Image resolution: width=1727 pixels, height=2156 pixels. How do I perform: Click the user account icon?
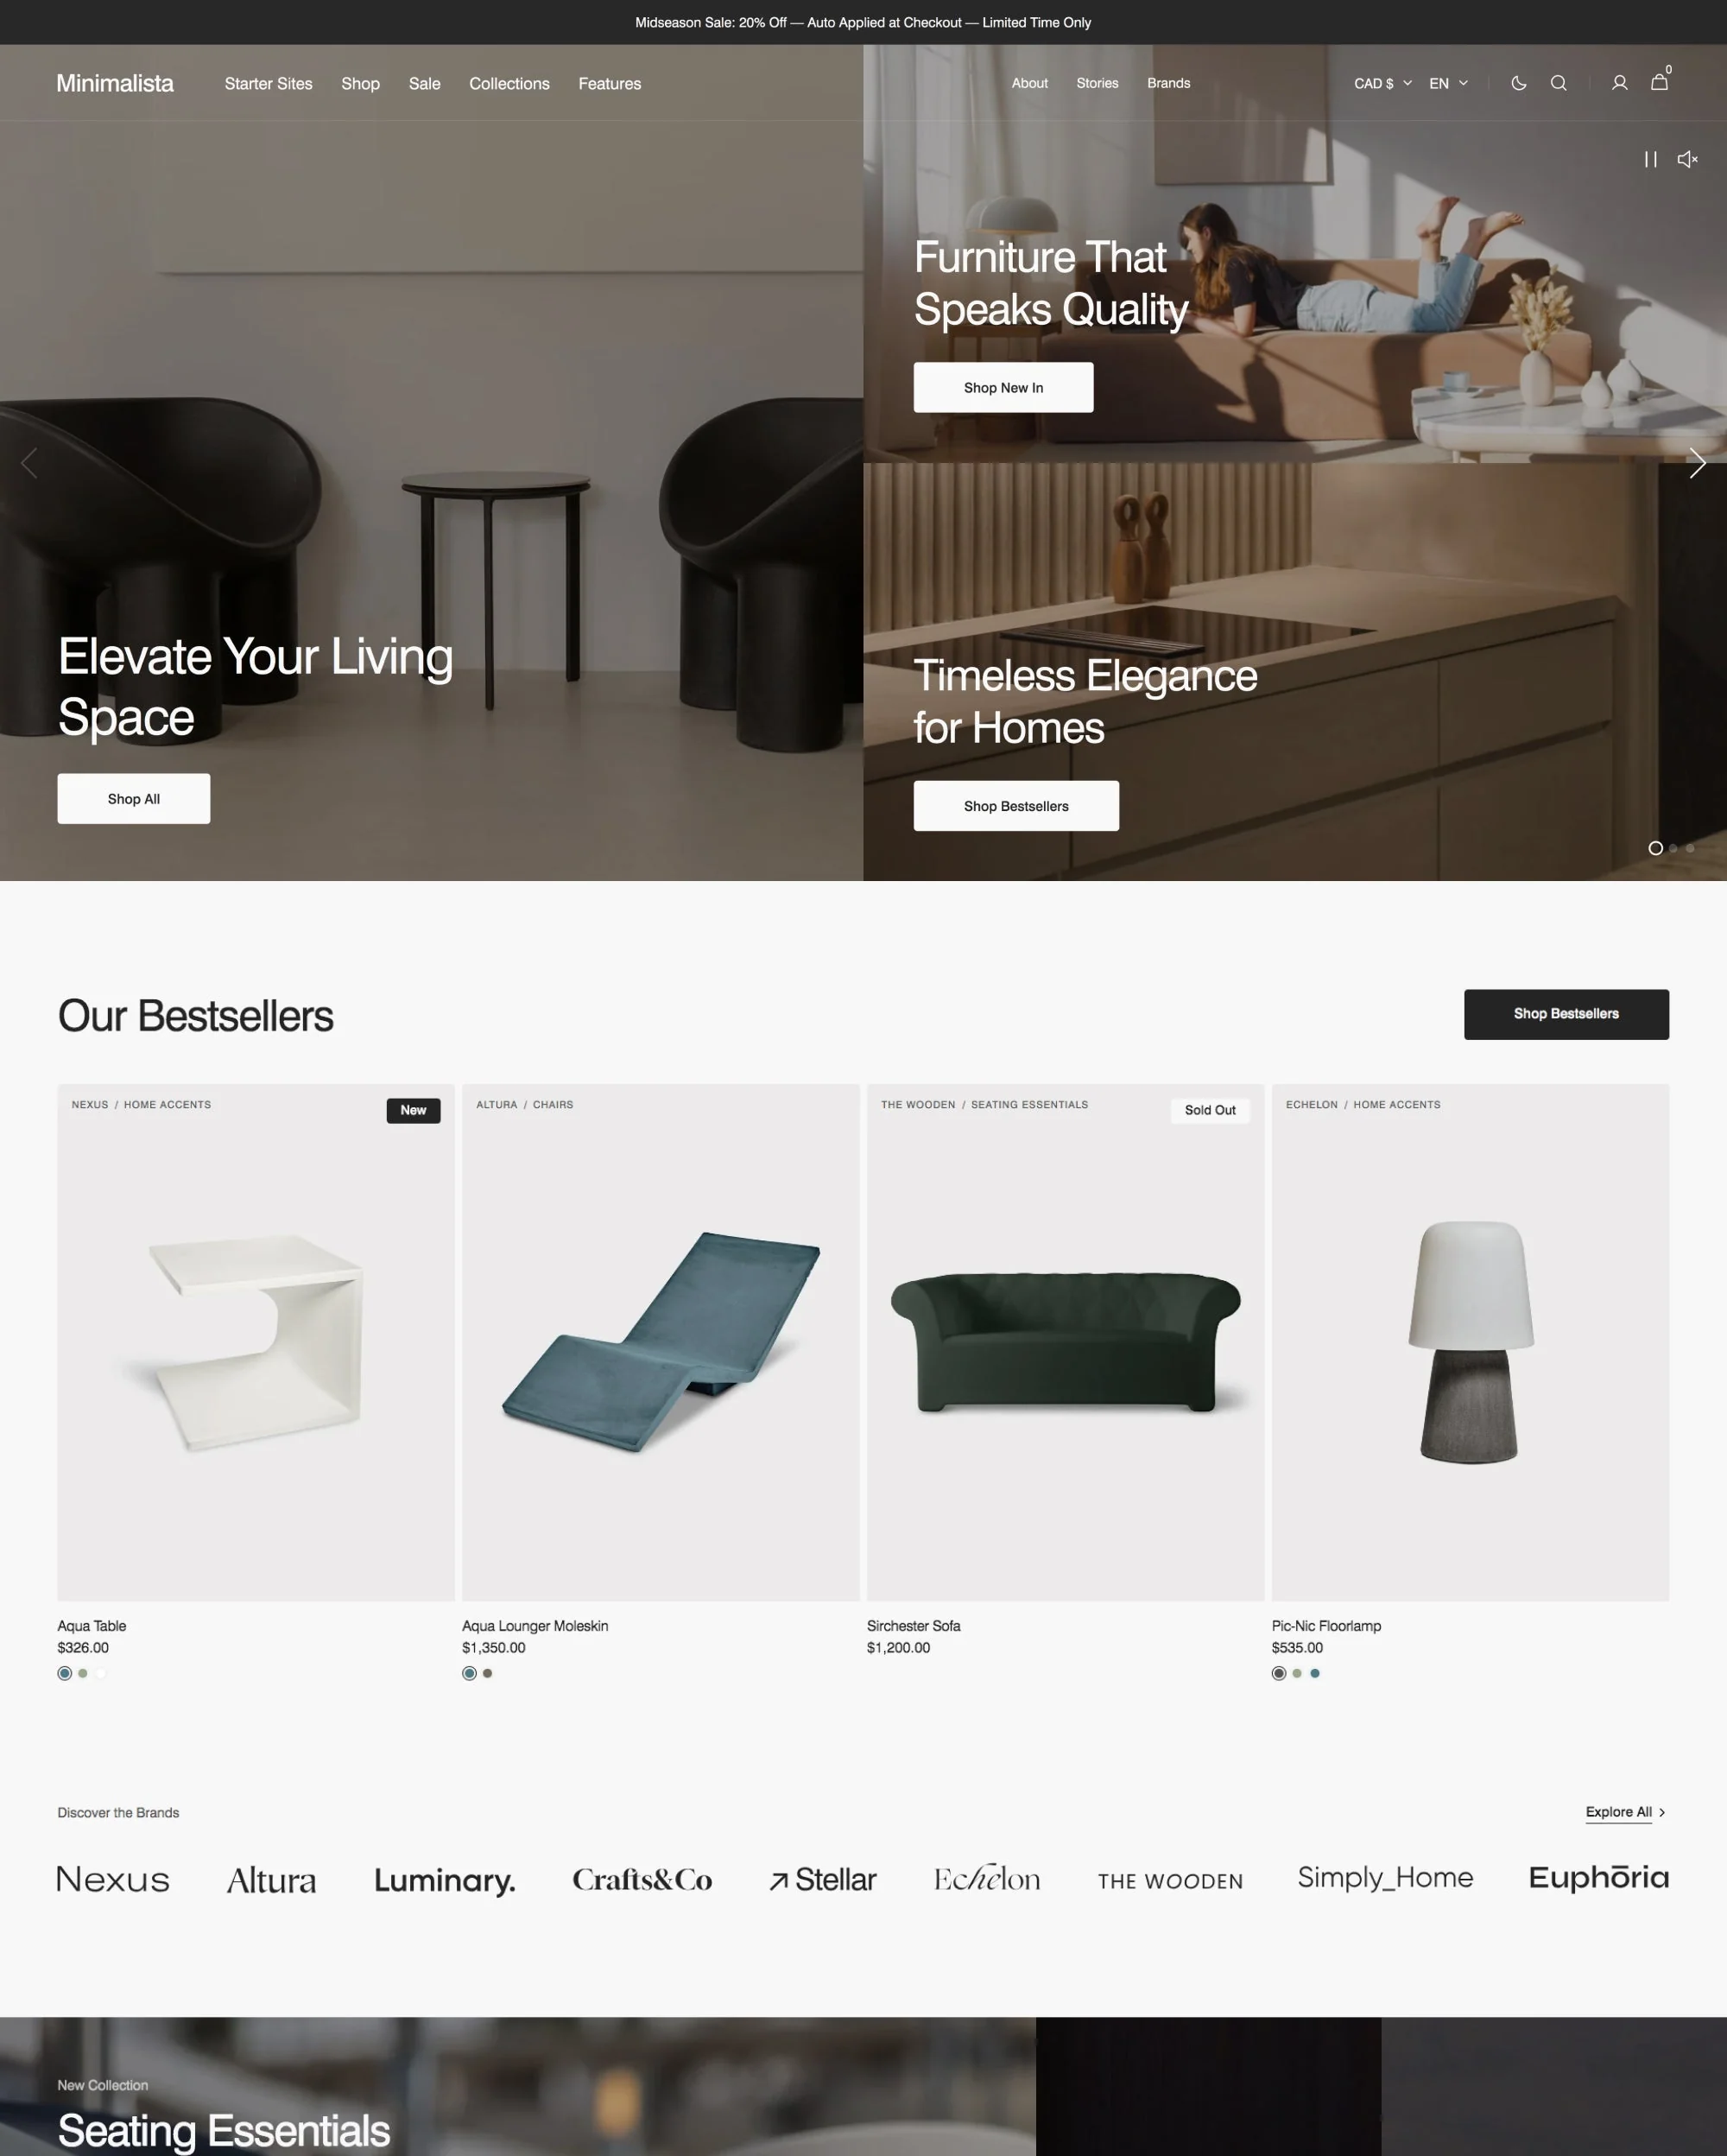[1616, 83]
